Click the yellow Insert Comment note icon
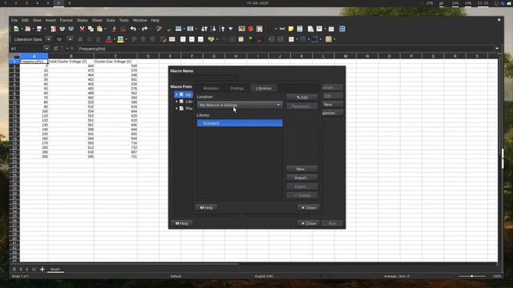513x288 pixels. tap(291, 29)
